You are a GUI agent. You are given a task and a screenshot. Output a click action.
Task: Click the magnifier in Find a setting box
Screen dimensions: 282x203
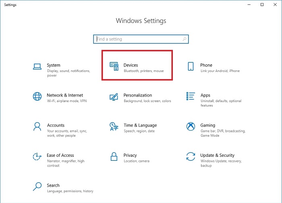(x=185, y=39)
